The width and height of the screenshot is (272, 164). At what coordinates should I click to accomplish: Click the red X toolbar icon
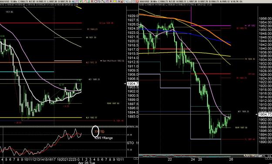point(137,1)
